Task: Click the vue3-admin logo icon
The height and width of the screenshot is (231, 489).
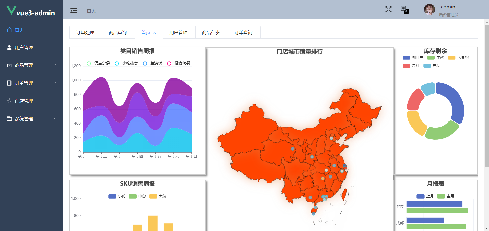Action: click(x=11, y=10)
